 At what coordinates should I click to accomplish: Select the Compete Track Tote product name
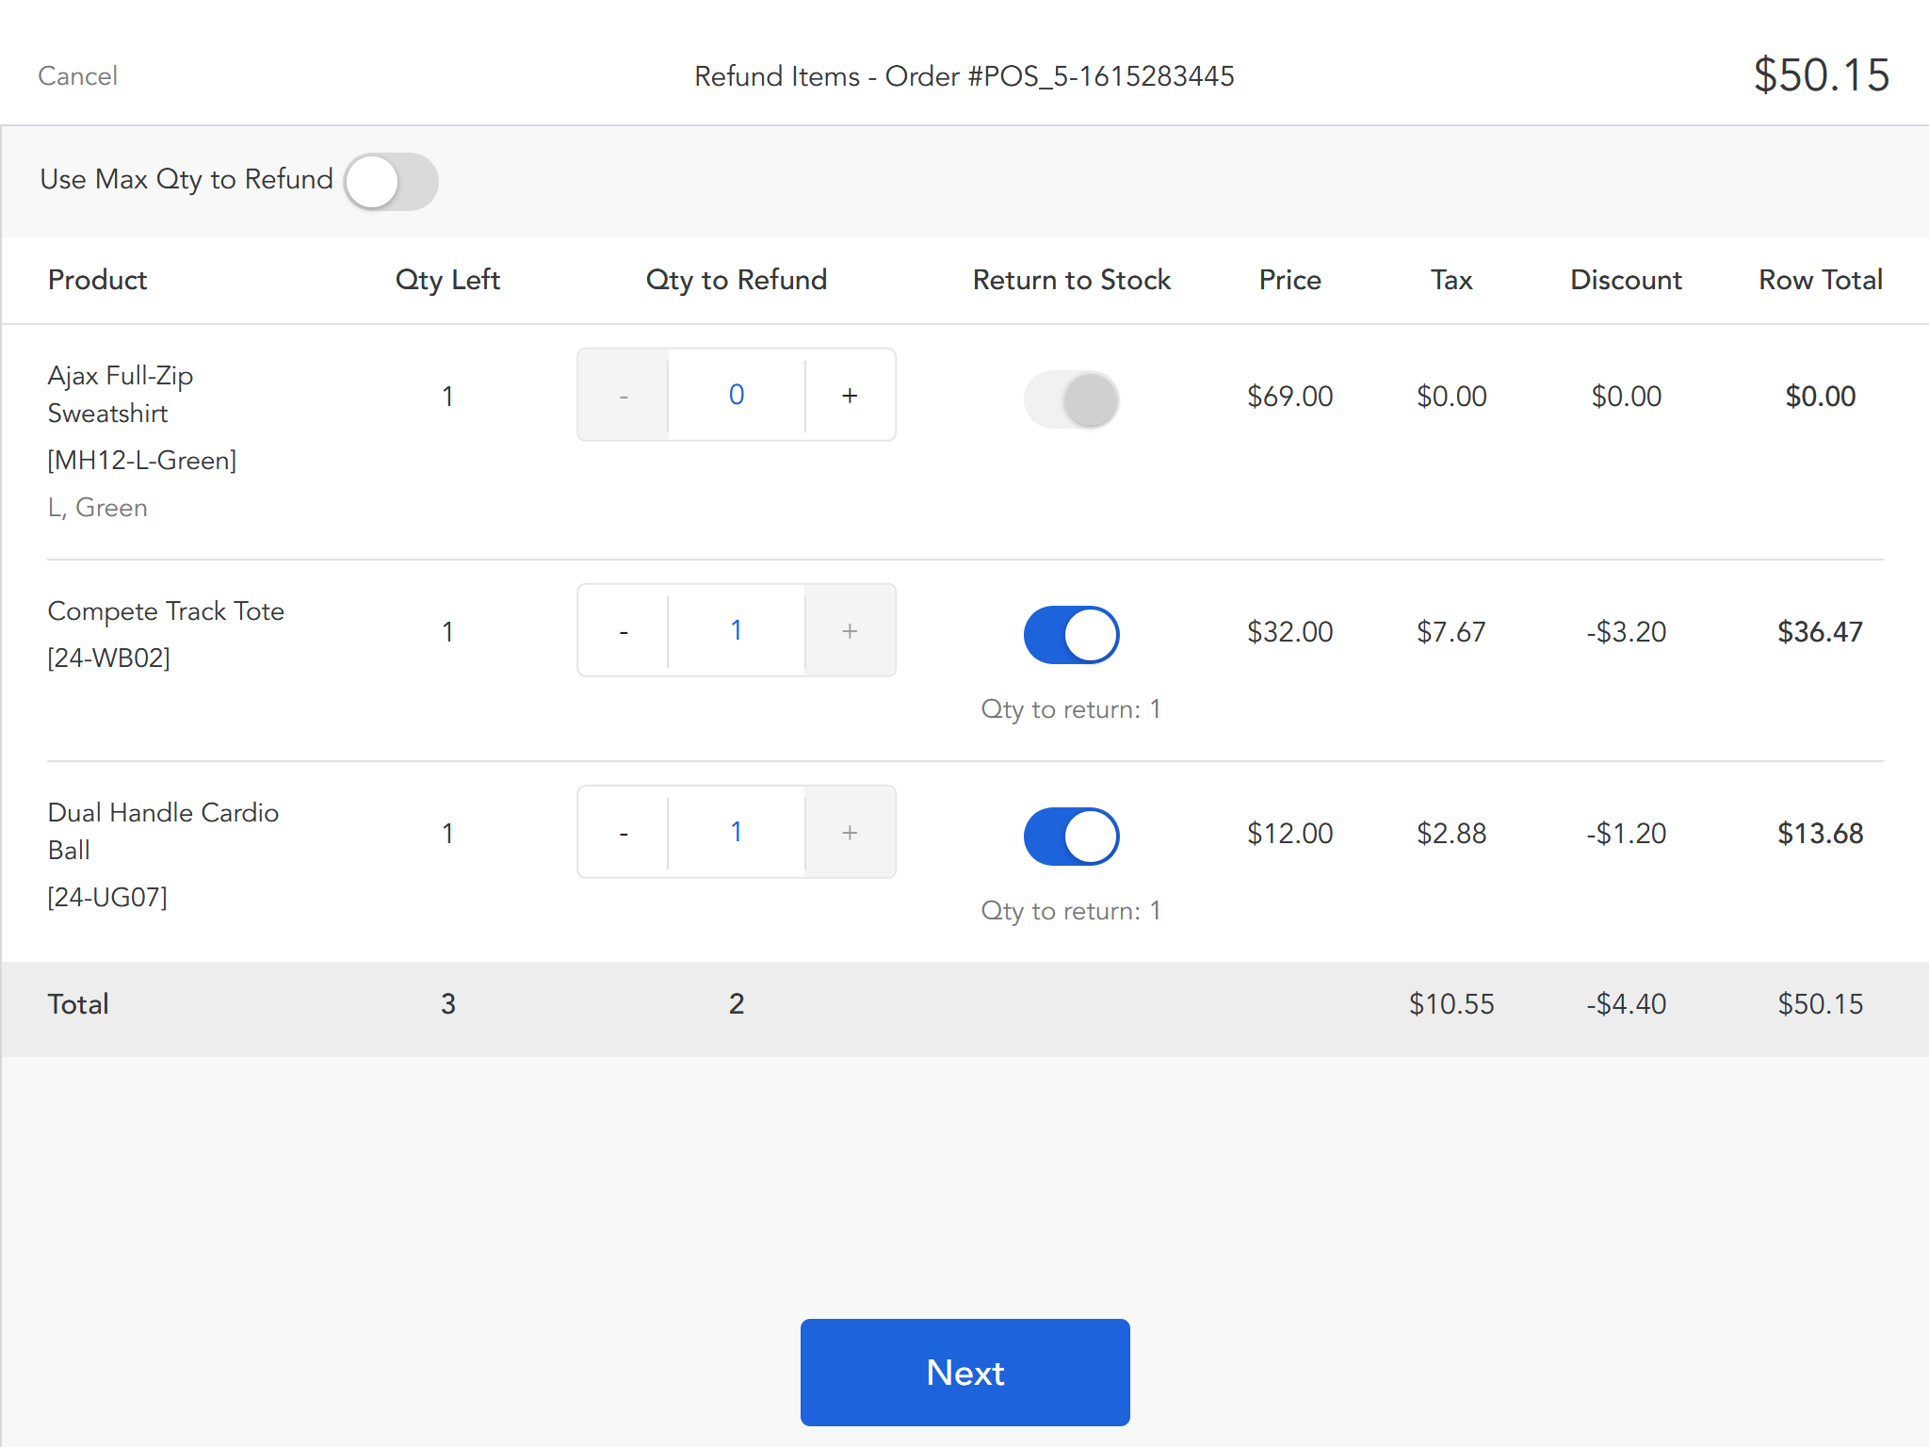[x=166, y=611]
